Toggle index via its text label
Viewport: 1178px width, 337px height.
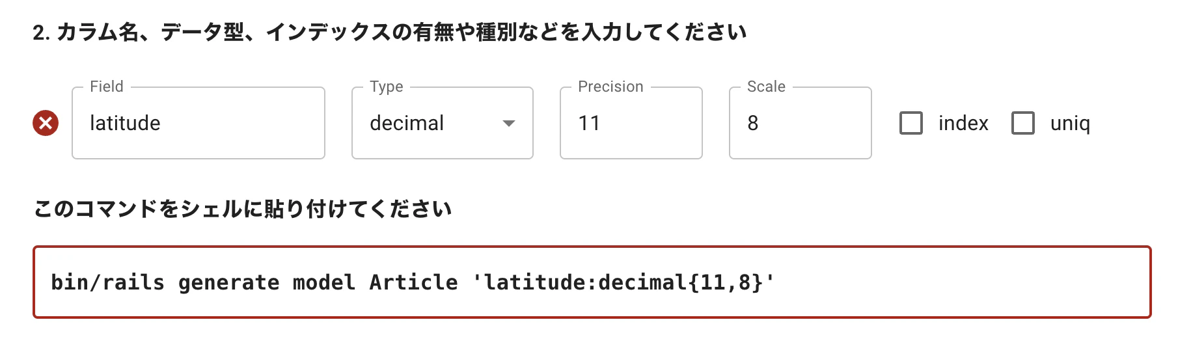click(x=963, y=123)
